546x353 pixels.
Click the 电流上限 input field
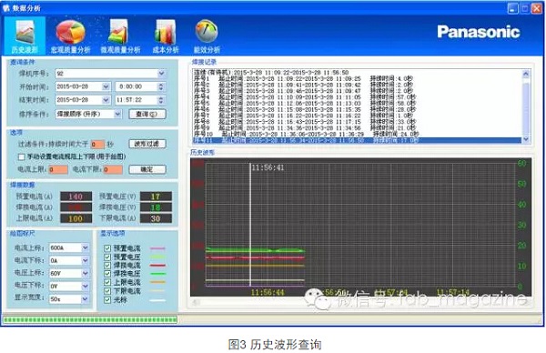[58, 169]
